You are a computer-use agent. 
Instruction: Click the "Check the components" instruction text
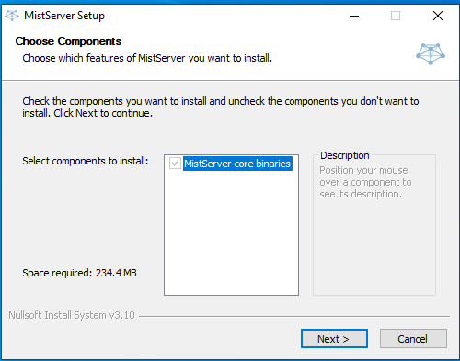[x=221, y=107]
